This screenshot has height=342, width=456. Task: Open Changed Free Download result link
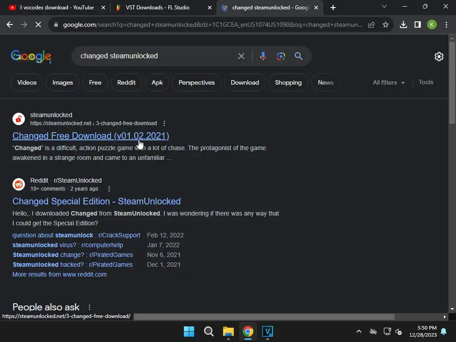tap(91, 136)
